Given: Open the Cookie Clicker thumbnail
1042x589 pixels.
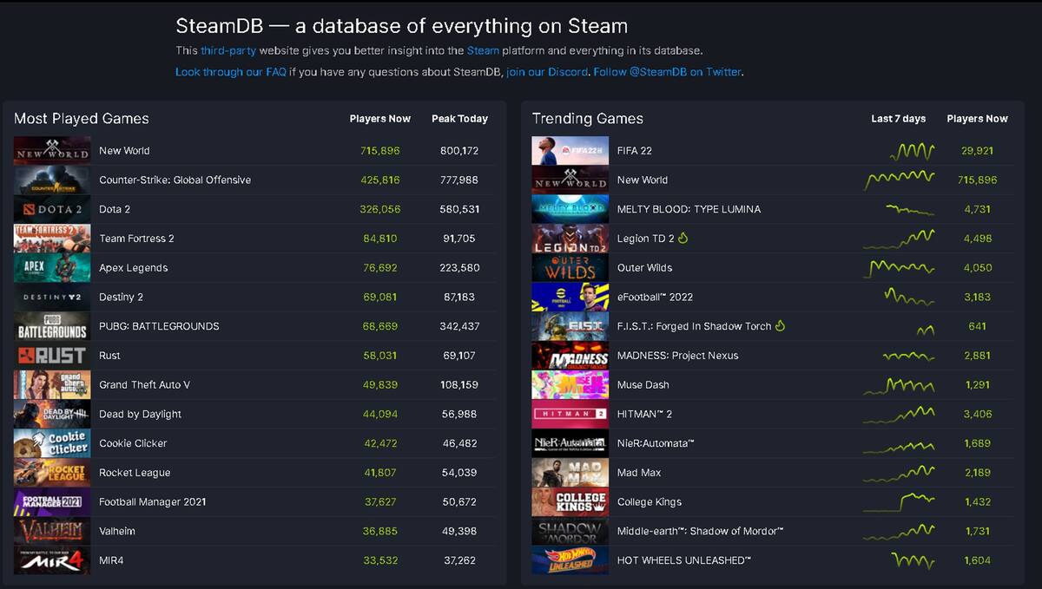Looking at the screenshot, I should (x=52, y=443).
